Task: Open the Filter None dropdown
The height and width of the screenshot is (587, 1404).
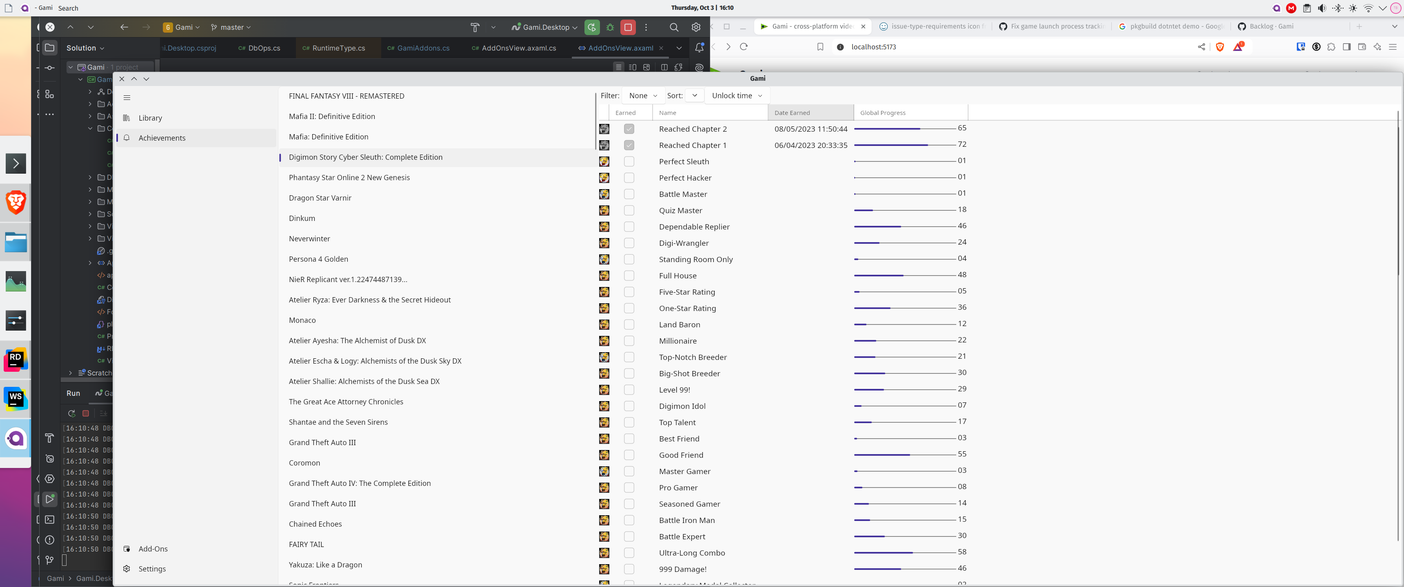Action: pos(642,96)
